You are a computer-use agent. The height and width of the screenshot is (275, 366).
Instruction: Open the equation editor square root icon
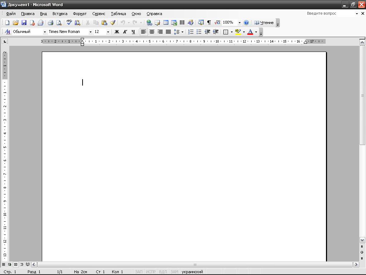pyautogui.click(x=217, y=23)
